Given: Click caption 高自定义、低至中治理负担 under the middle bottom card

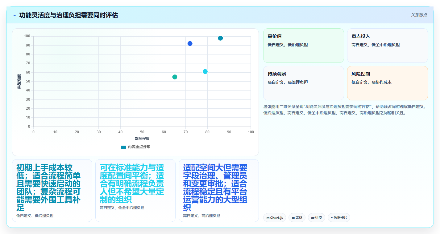Looking at the screenshot, I should pos(122,208).
